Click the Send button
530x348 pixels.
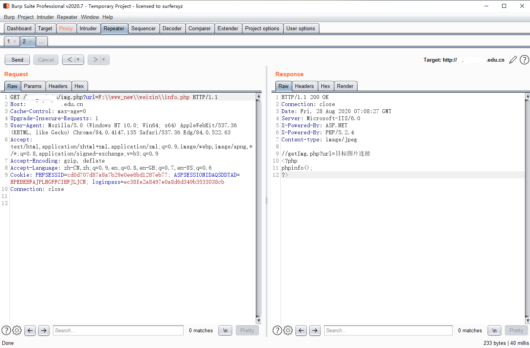pyautogui.click(x=17, y=60)
